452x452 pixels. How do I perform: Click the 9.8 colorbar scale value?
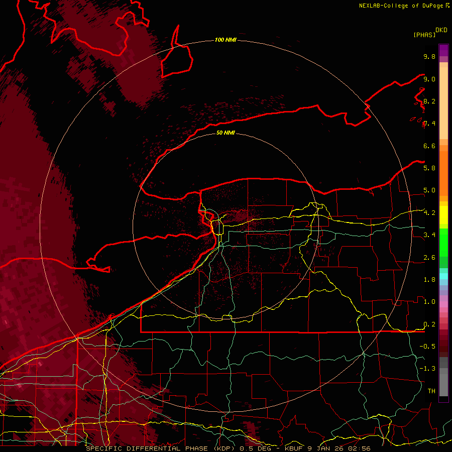click(x=429, y=56)
